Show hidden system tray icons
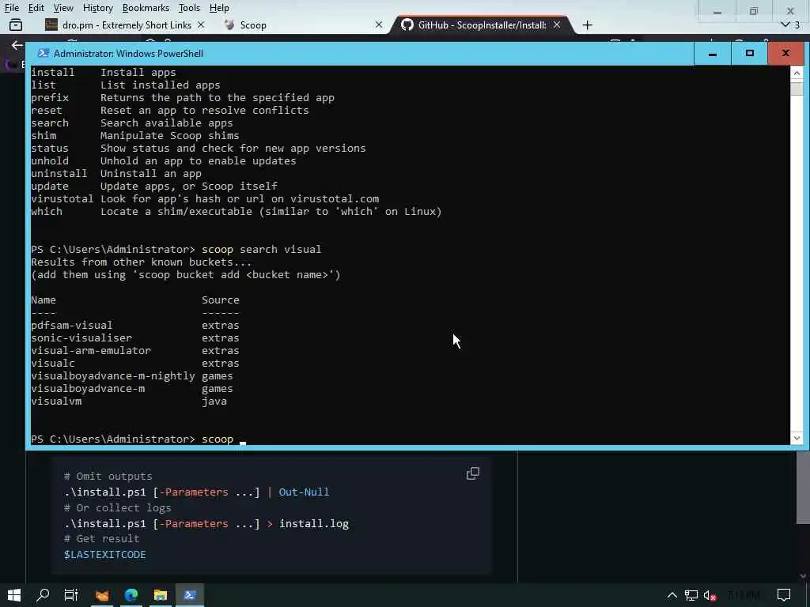This screenshot has width=810, height=607. tap(672, 595)
